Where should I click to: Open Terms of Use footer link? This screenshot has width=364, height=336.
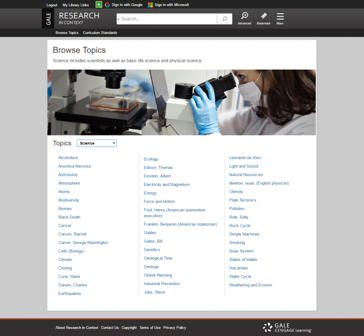click(x=150, y=328)
